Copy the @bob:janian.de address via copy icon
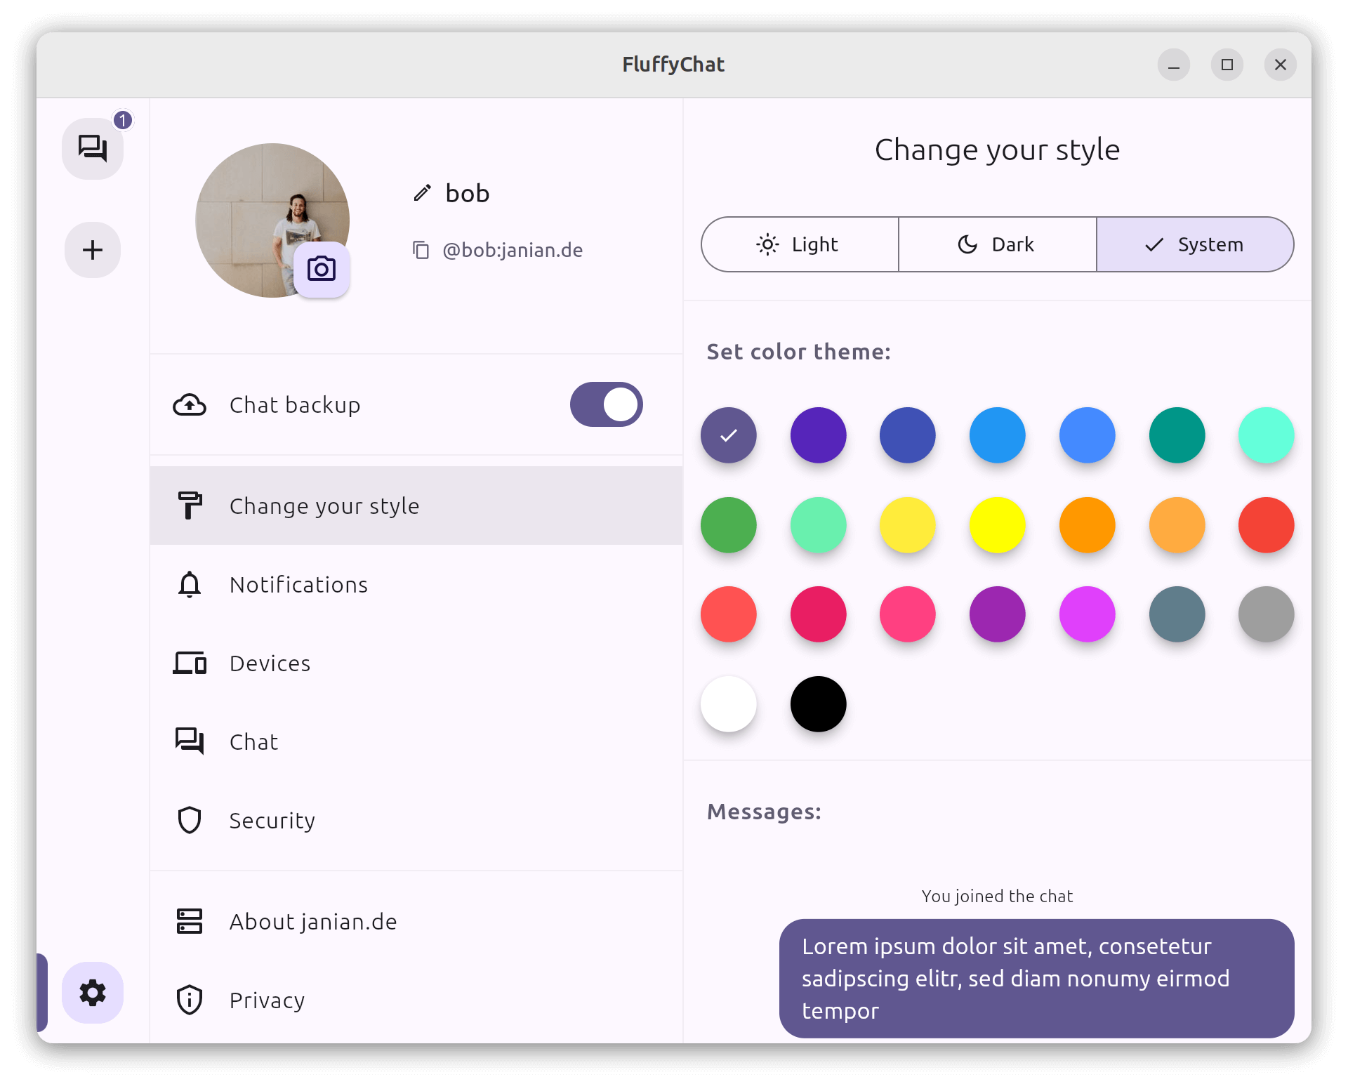The width and height of the screenshot is (1348, 1084). pyautogui.click(x=421, y=250)
